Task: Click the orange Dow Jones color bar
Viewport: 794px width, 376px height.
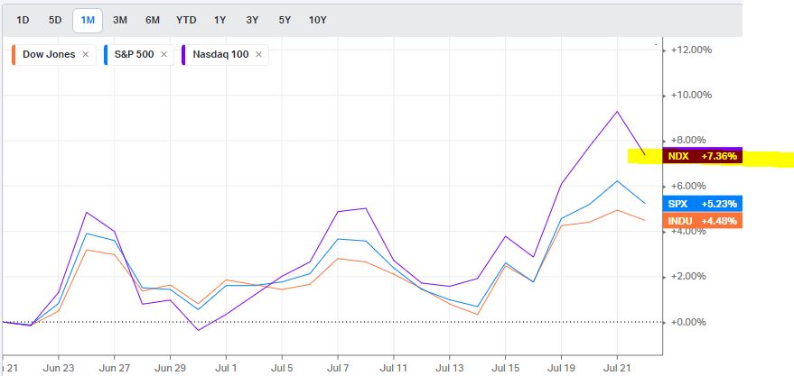Action: coord(14,55)
